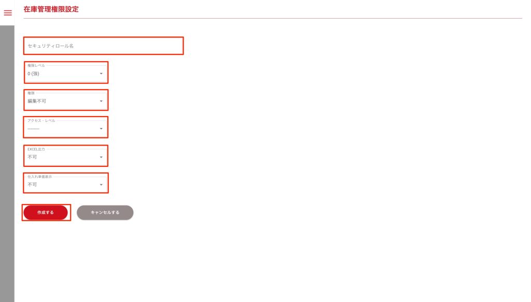
Task: Focus the セキュリティロール名 text field
Action: pyautogui.click(x=104, y=46)
